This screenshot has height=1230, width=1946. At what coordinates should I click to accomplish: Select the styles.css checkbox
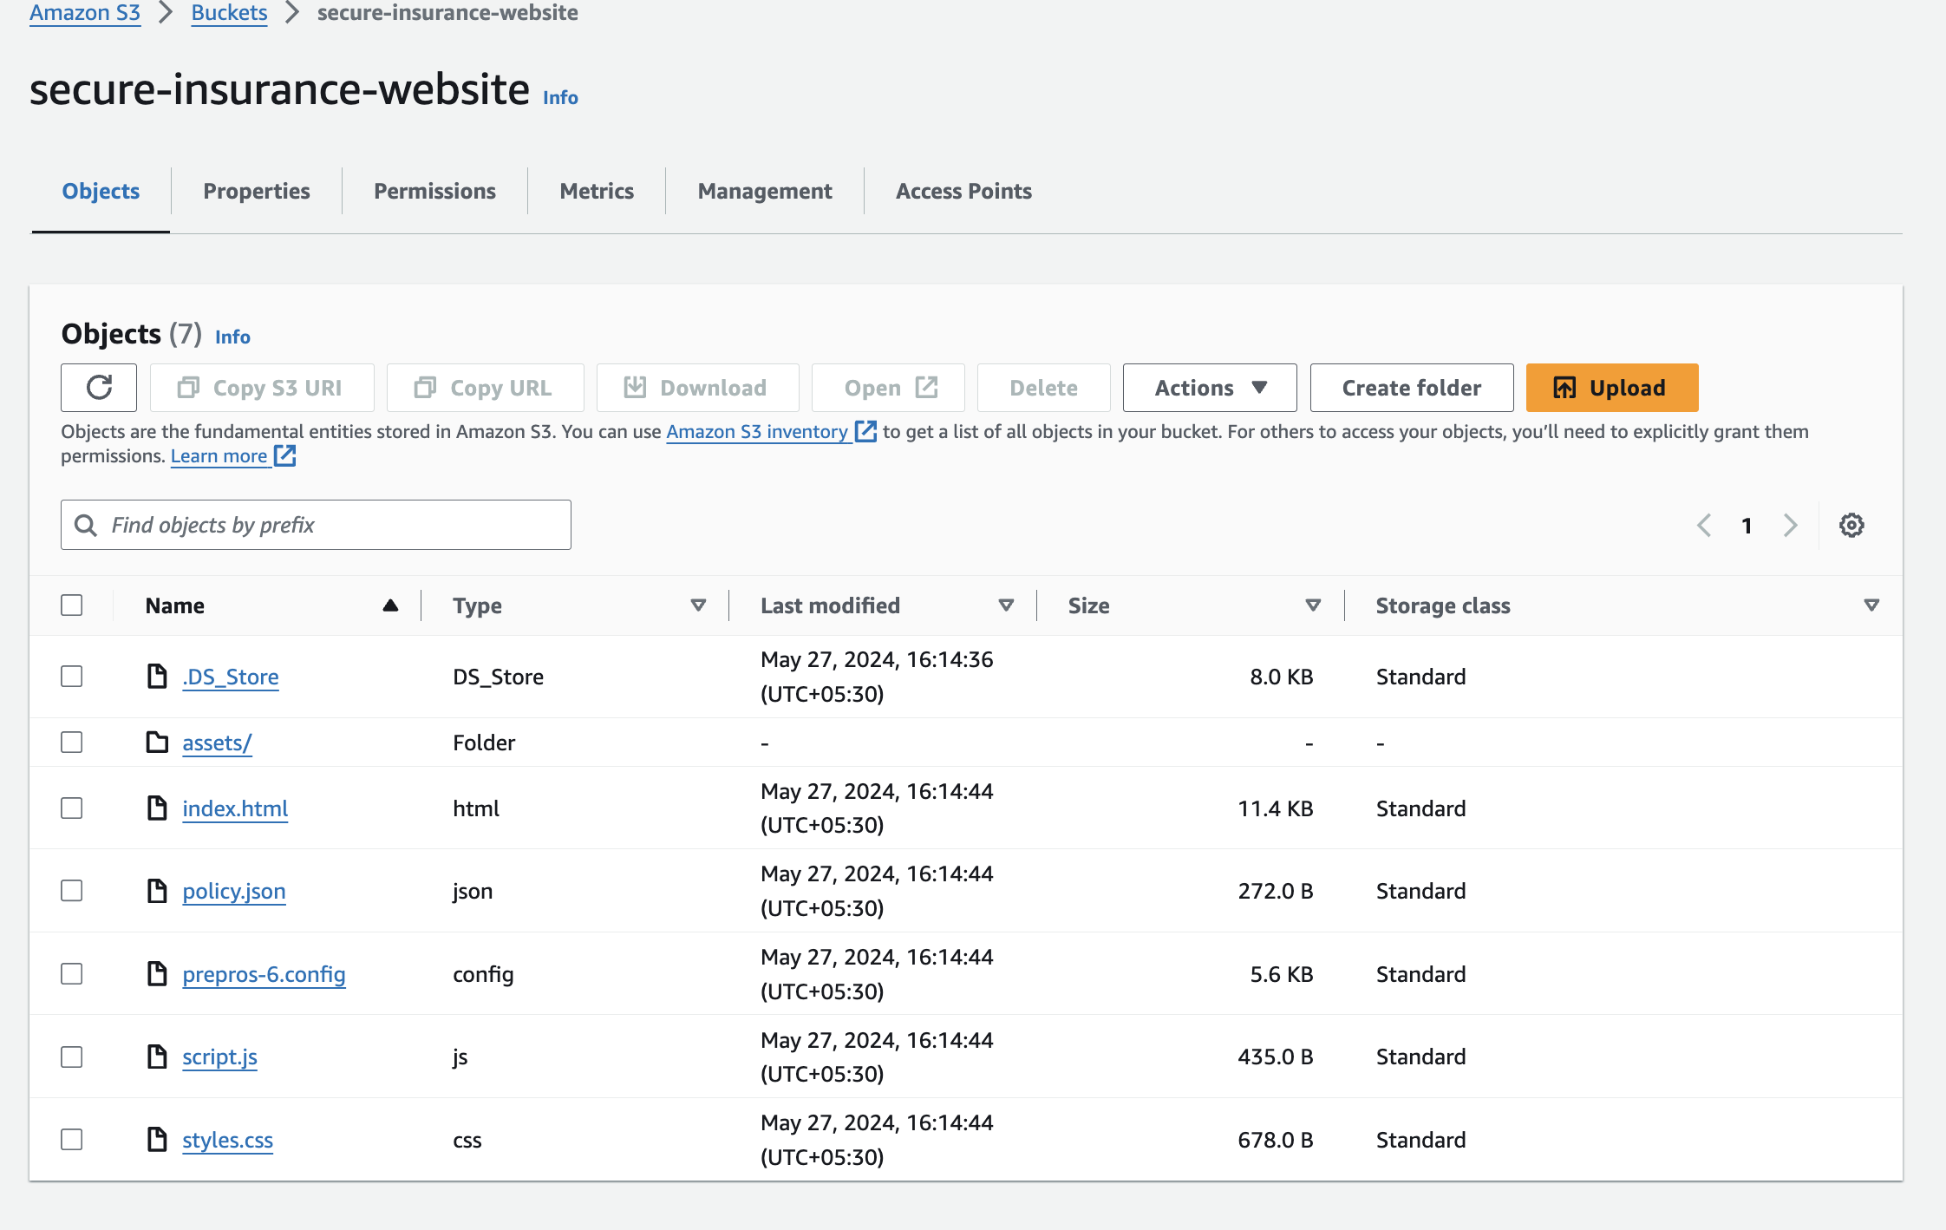72,1140
